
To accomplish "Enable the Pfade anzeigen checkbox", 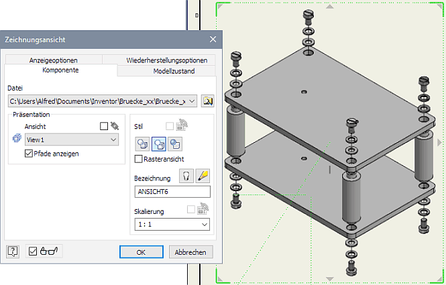I will click(x=28, y=154).
